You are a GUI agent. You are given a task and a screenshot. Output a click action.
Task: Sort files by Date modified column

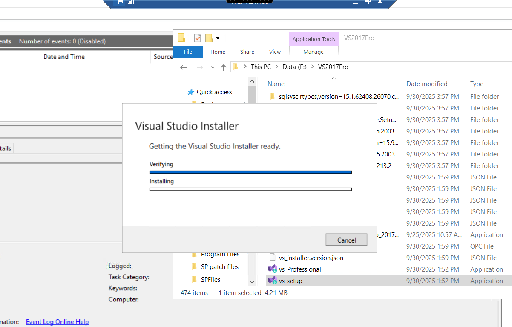pyautogui.click(x=427, y=84)
